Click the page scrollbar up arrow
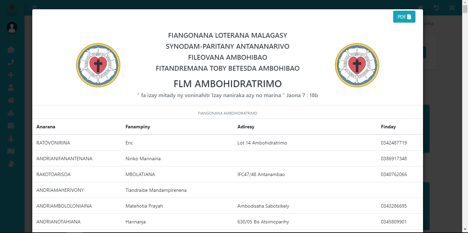The image size is (468, 233). point(465,3)
